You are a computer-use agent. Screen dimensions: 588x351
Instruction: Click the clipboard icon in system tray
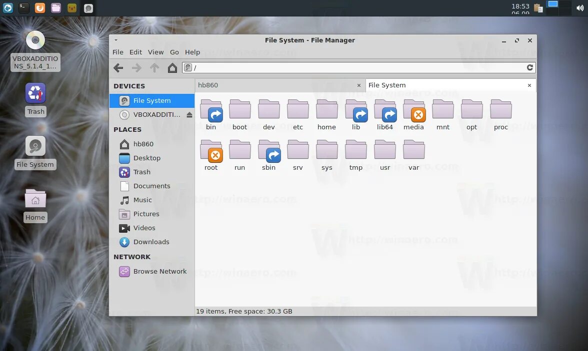click(x=538, y=8)
